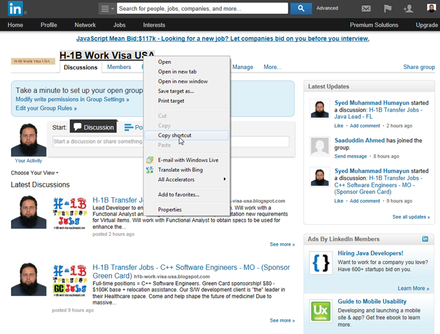The image size is (440, 334).
Task: Click Share group
Action: point(419,67)
